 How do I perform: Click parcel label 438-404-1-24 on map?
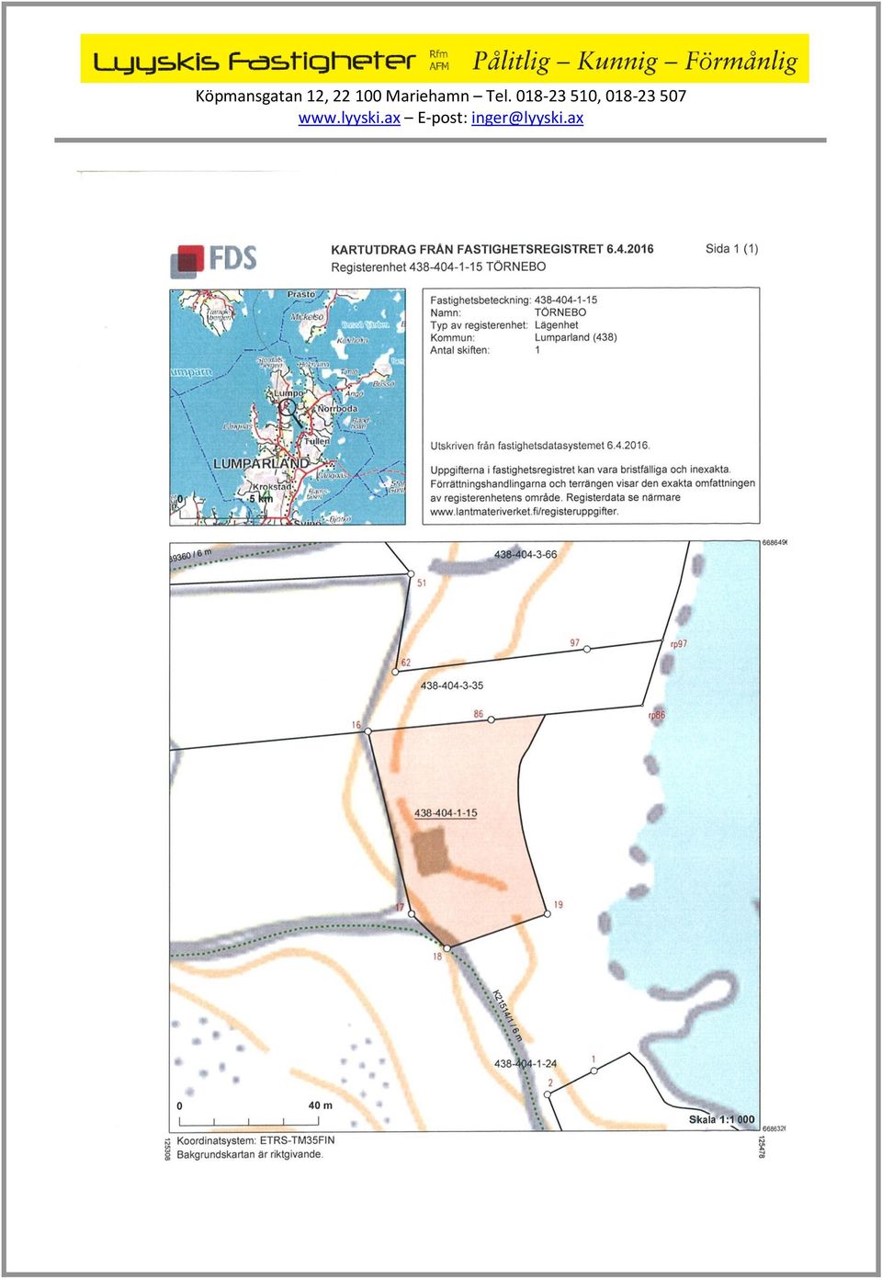(x=526, y=1064)
